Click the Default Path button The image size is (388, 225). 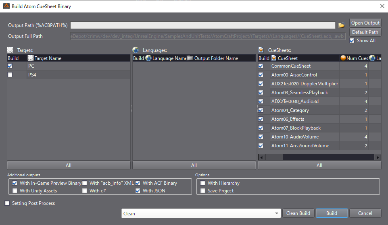(x=365, y=32)
